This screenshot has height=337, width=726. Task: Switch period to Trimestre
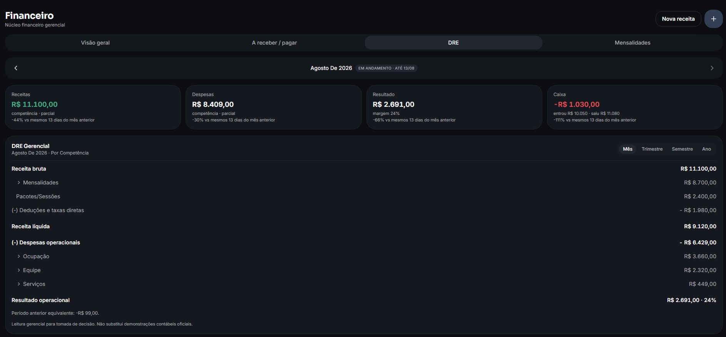[652, 149]
